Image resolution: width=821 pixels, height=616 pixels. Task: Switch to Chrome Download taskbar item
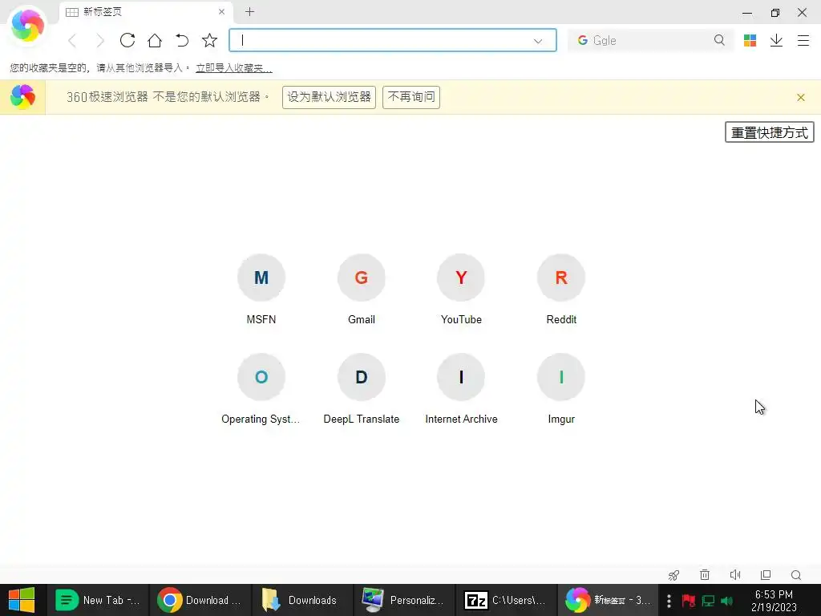point(200,600)
